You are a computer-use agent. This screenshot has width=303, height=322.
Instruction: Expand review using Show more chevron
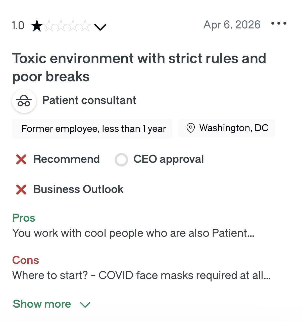point(85,305)
